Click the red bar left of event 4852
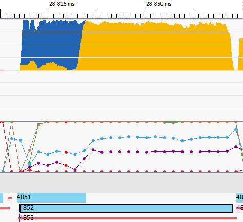 click(x=5, y=208)
